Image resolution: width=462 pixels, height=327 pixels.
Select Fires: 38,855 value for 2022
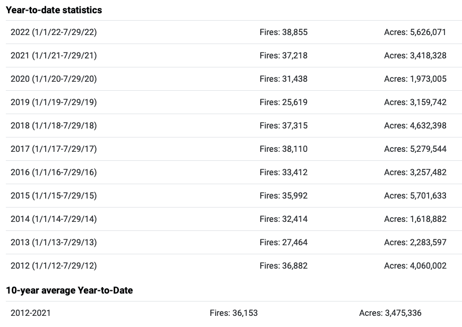point(284,32)
